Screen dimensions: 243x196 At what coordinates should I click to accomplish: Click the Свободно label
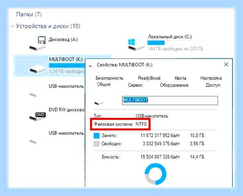(112, 144)
